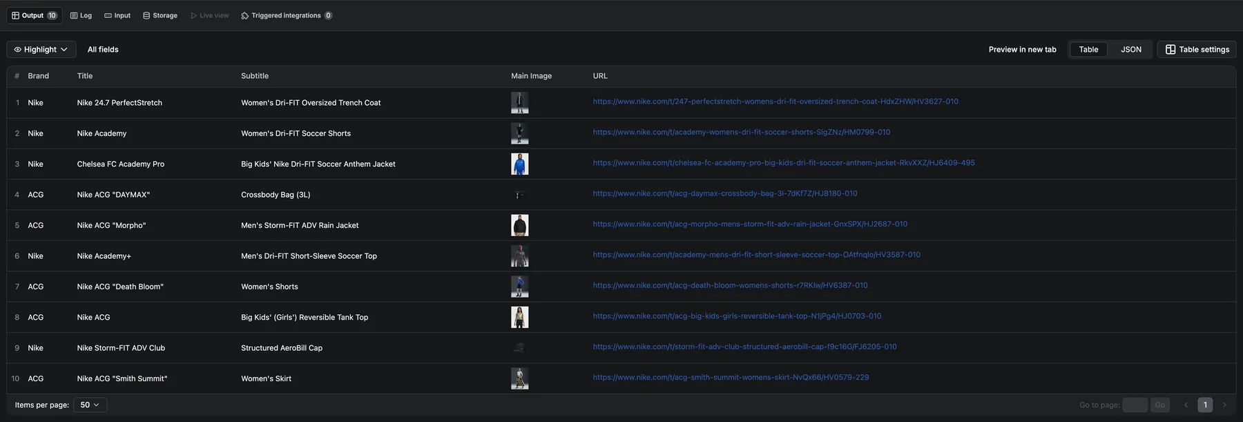The width and height of the screenshot is (1243, 422).
Task: Click the Input icon
Action: pos(108,15)
